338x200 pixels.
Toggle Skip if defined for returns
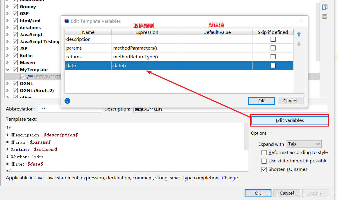273,57
